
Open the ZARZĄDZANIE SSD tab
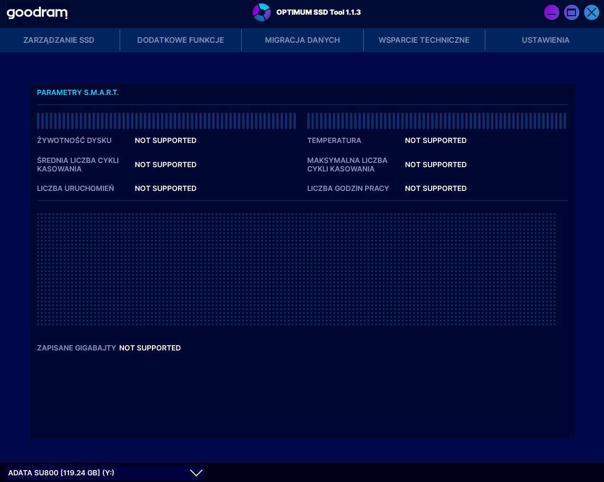59,40
